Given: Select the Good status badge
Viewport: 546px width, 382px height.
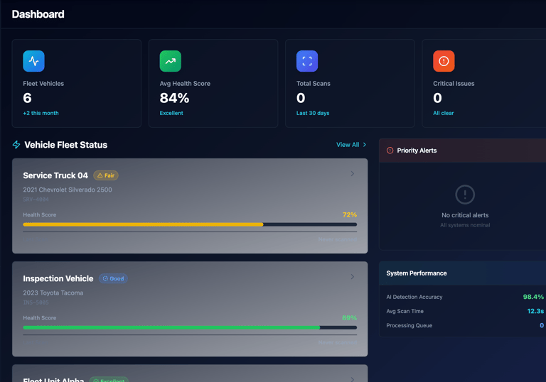Looking at the screenshot, I should [x=113, y=278].
